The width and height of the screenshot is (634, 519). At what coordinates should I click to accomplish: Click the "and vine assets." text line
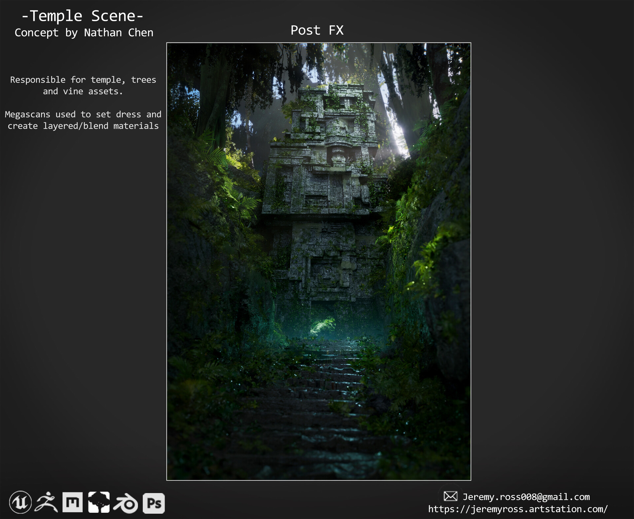(x=83, y=91)
